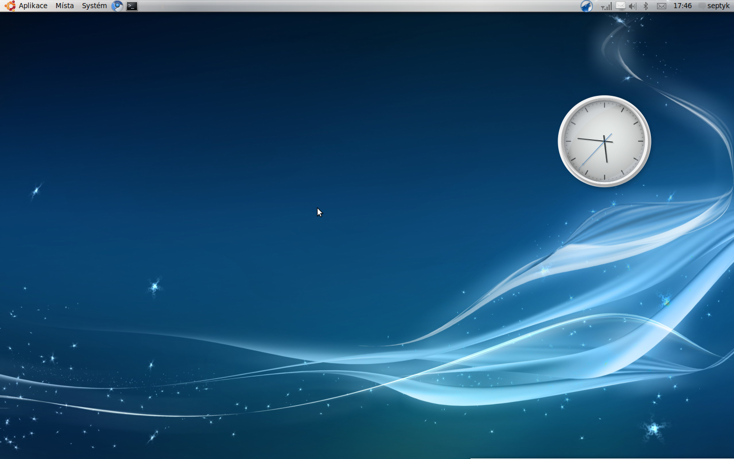Open the Systém menu
Image resolution: width=734 pixels, height=459 pixels.
(94, 6)
